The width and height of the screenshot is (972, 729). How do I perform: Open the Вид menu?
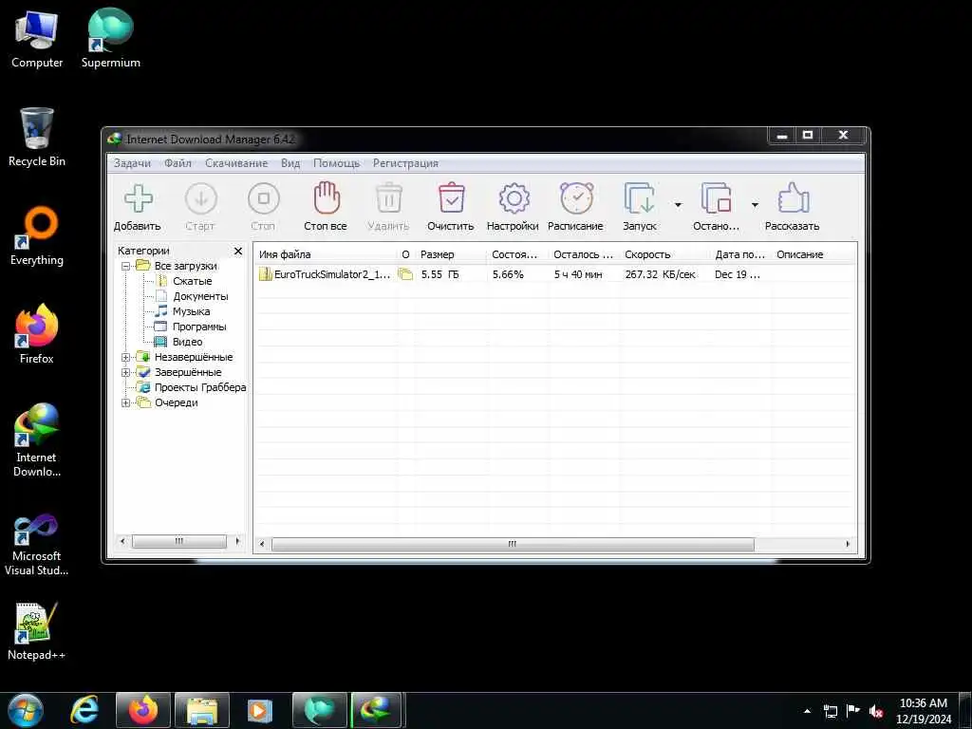tap(290, 163)
